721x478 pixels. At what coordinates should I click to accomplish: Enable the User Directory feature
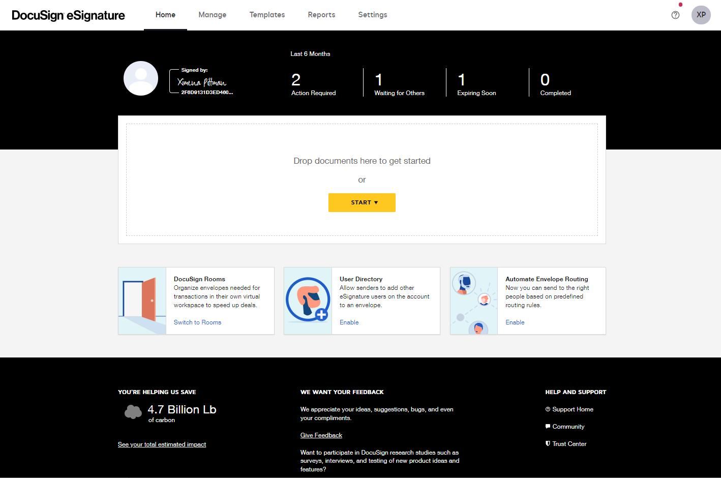click(349, 322)
